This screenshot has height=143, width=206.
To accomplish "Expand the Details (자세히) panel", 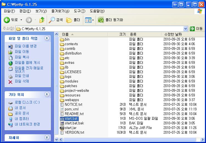I will click(x=47, y=138).
